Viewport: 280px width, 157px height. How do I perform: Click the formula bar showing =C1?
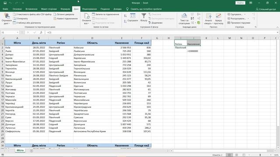(161, 33)
